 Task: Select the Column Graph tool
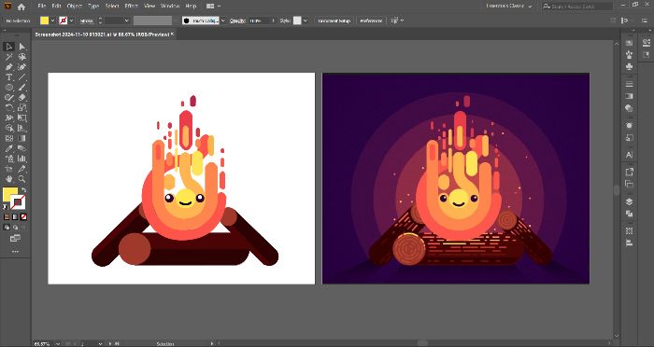pyautogui.click(x=22, y=159)
